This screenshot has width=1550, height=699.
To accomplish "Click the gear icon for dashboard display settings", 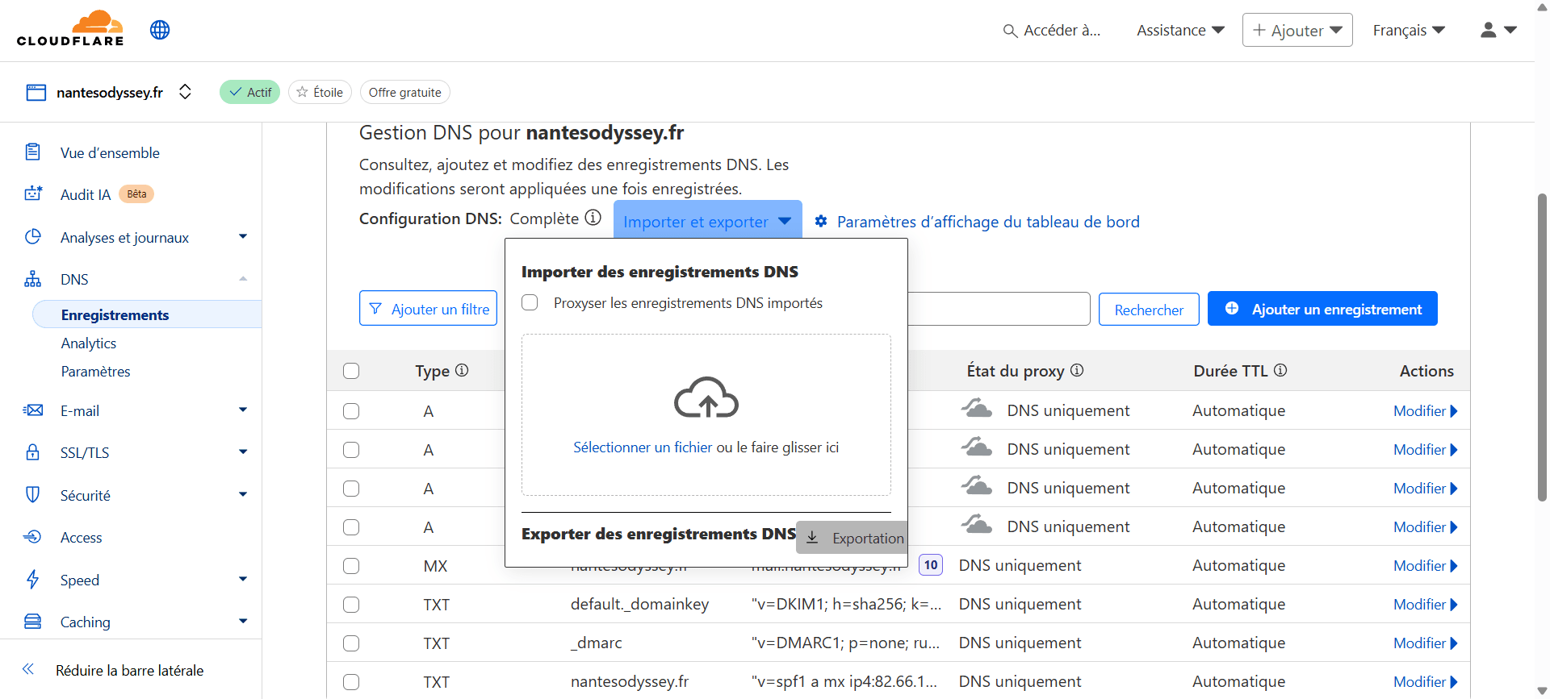I will click(821, 221).
